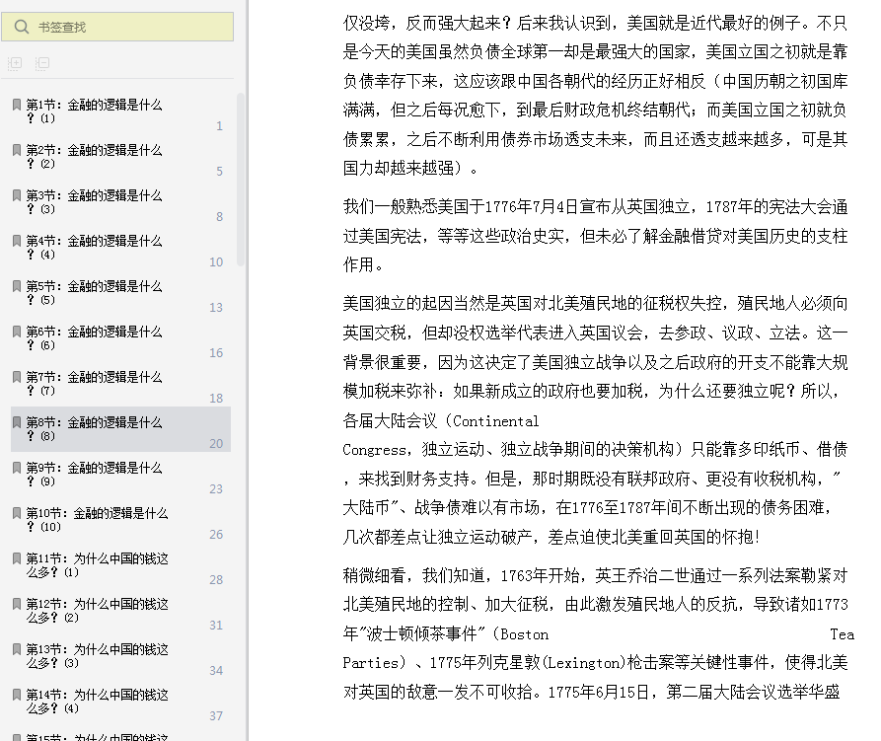This screenshot has width=881, height=741.
Task: Click the bookmark flag icon of 第9节
Action: (17, 468)
